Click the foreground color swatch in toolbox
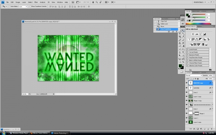 pos(180,66)
